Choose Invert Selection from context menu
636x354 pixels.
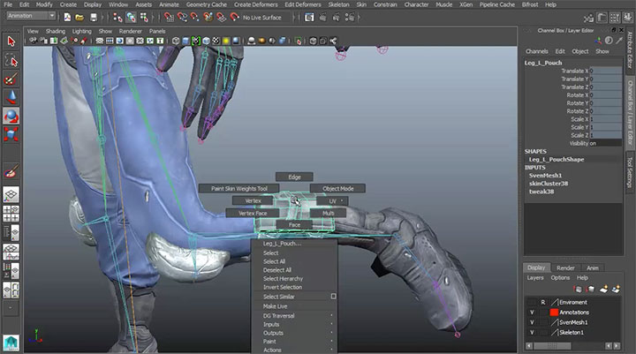[283, 287]
